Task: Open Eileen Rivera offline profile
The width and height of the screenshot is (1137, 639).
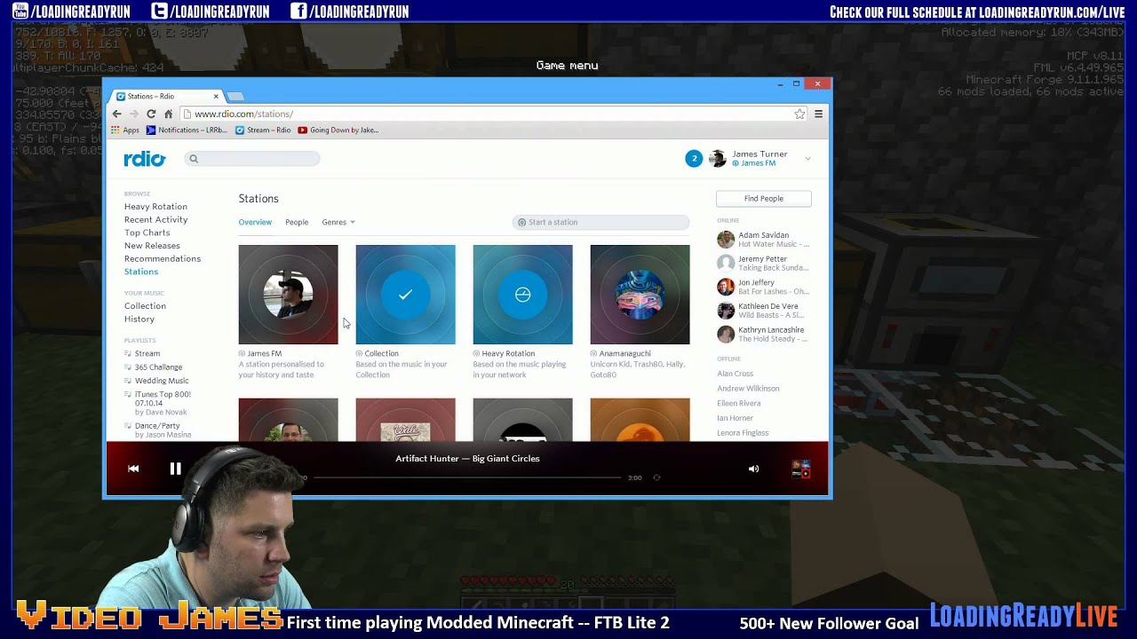Action: (x=739, y=403)
